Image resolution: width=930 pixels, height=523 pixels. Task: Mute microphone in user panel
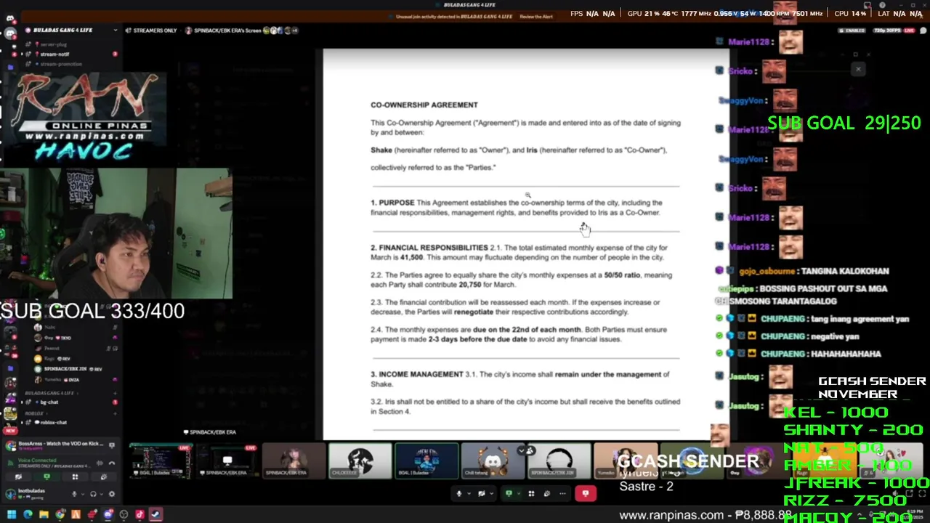click(73, 494)
